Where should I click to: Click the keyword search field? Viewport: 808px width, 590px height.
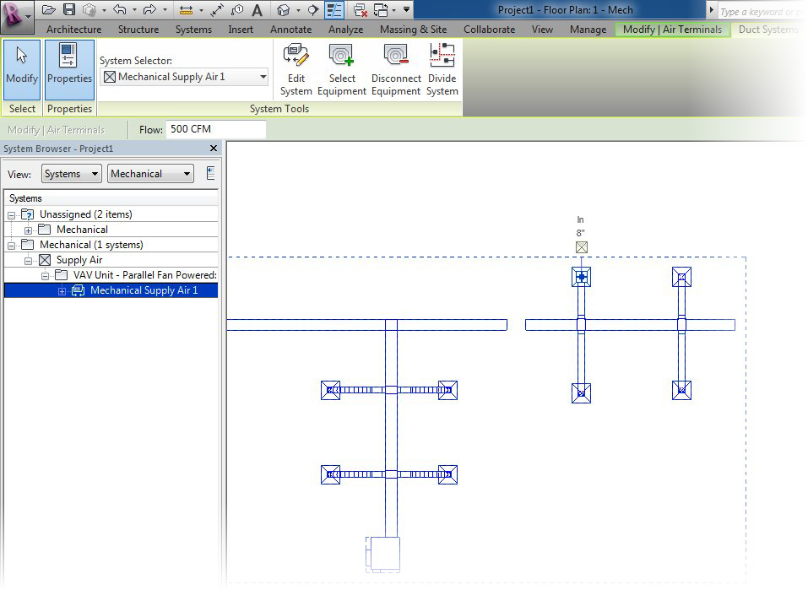pyautogui.click(x=762, y=11)
